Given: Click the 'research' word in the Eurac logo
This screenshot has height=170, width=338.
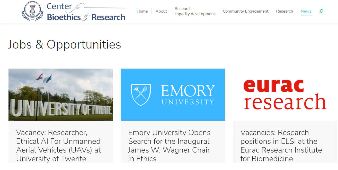Looking at the screenshot, I should tap(285, 102).
